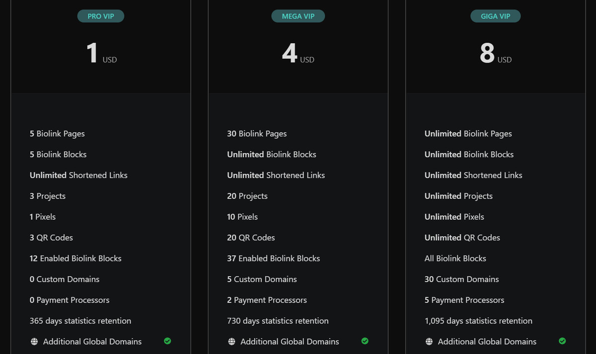Click "365 days statistics retention" in PRO VIP
Viewport: 596px width, 354px height.
point(80,321)
